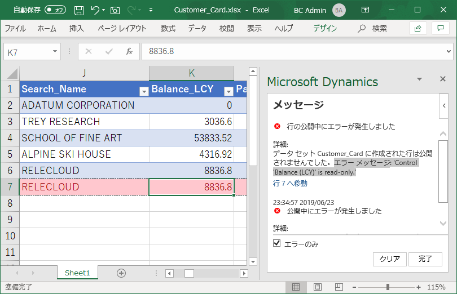Image resolution: width=457 pixels, height=294 pixels.
Task: Select cell with value 53833.52
Action: (191, 137)
